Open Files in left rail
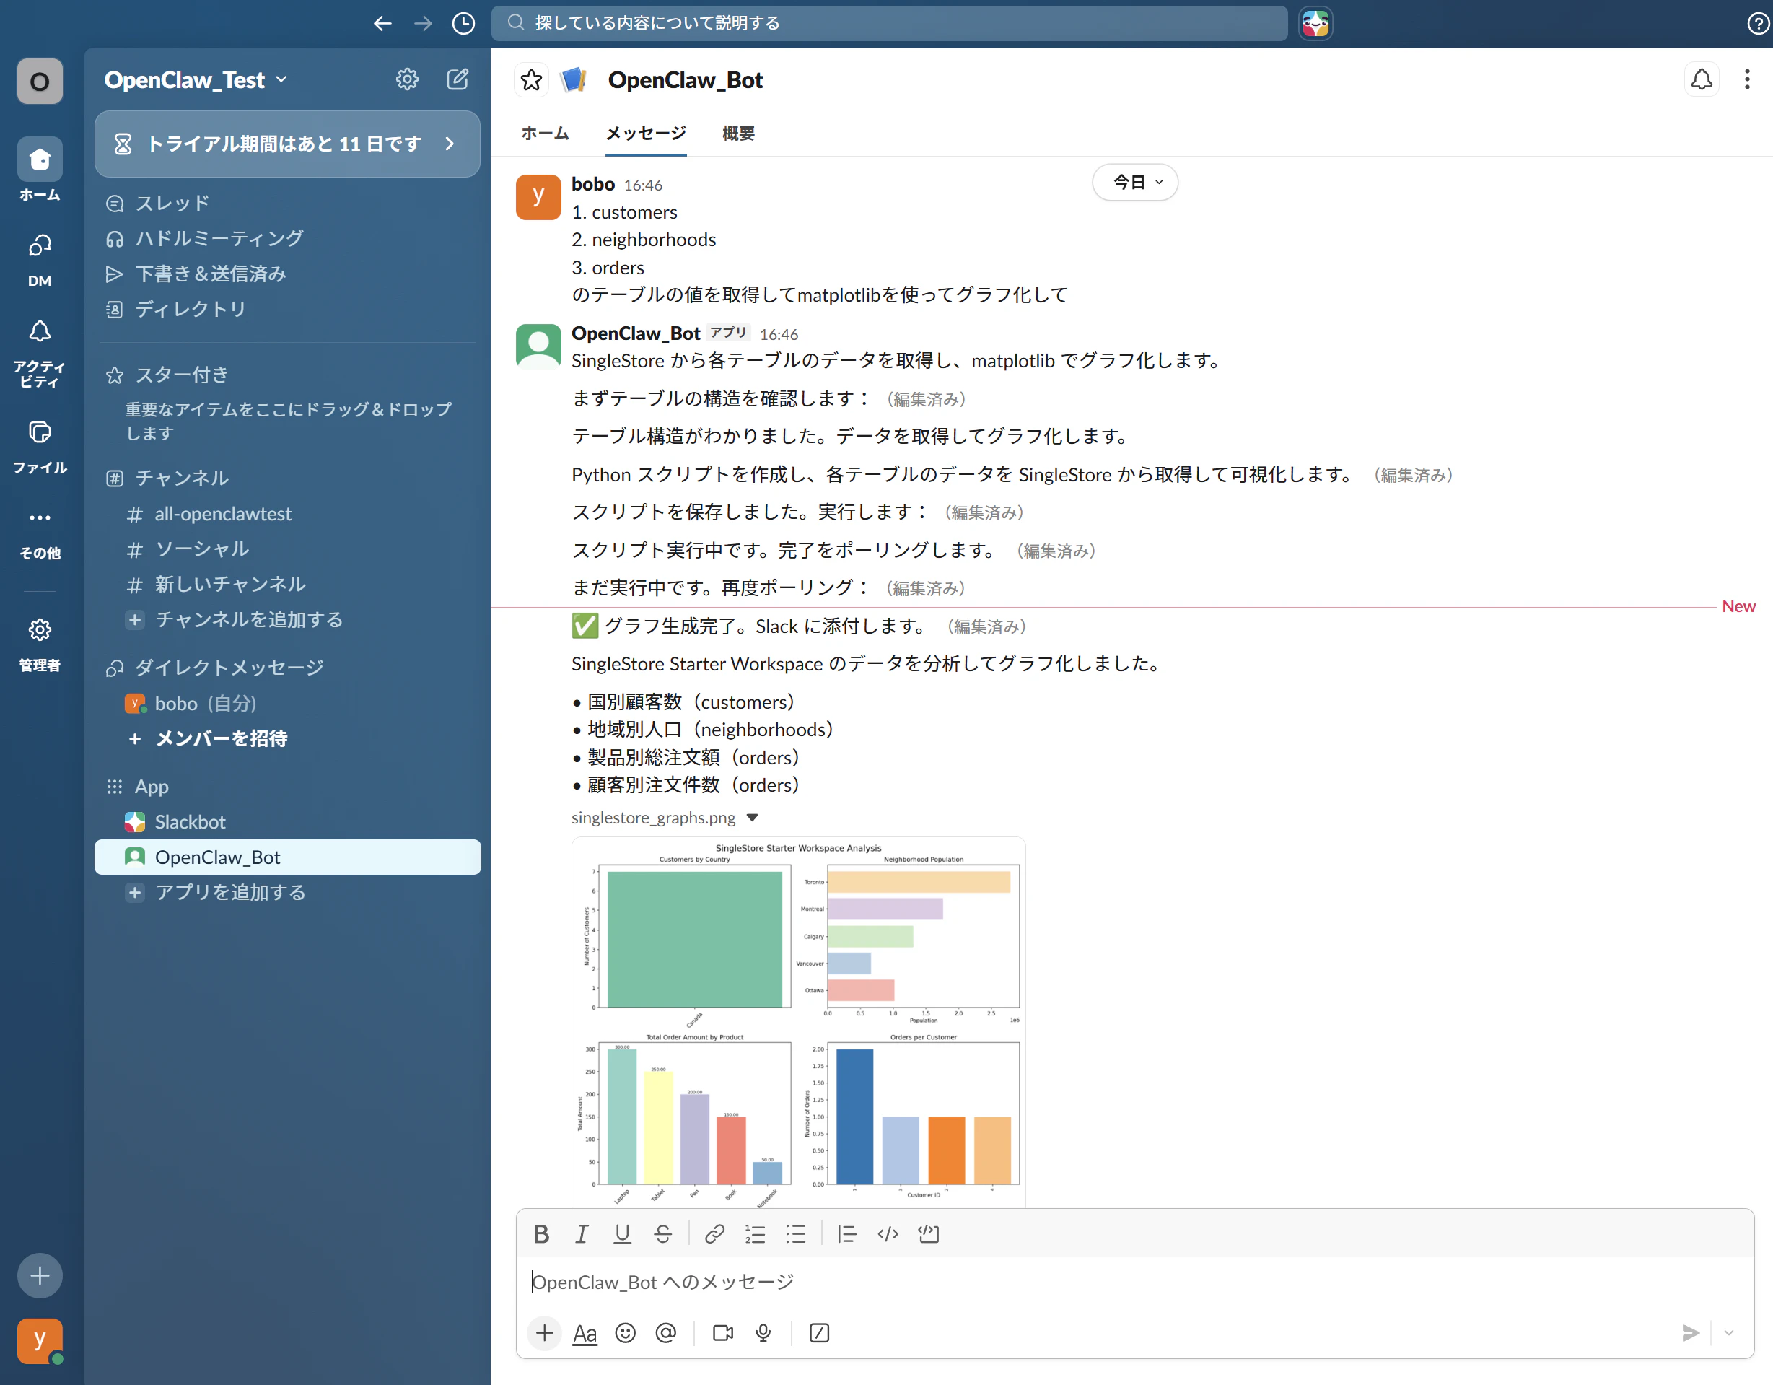Viewport: 1773px width, 1385px height. click(40, 446)
